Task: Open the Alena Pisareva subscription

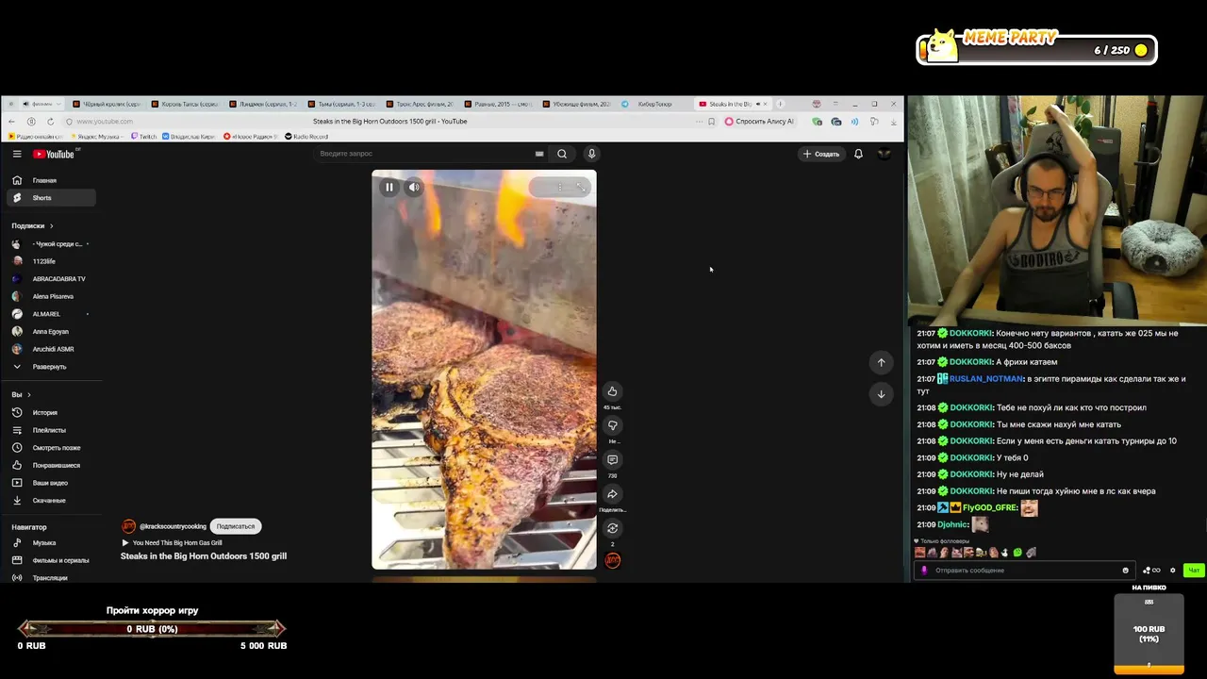Action: 51,296
